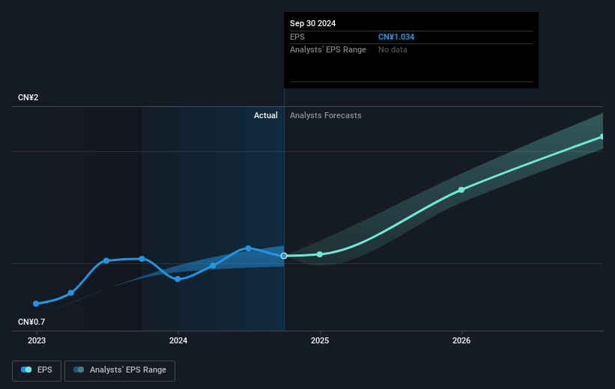Image resolution: width=615 pixels, height=389 pixels.
Task: Click the EPS point at 2023 start
Action: (36, 304)
